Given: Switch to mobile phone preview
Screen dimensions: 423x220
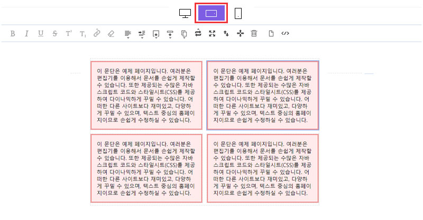Looking at the screenshot, I should (238, 13).
